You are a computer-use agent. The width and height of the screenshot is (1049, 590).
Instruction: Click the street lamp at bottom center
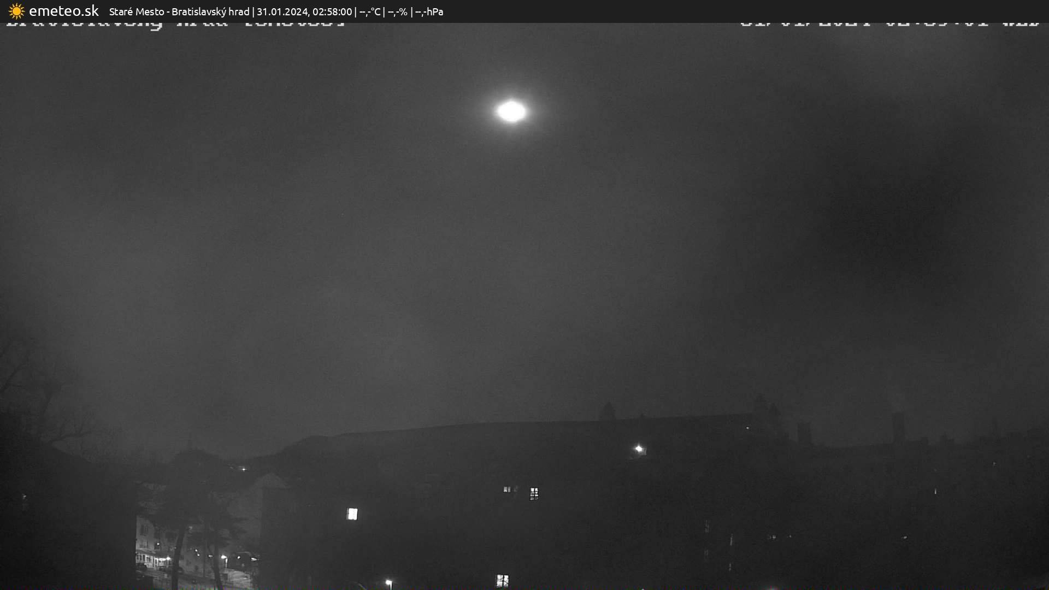388,583
